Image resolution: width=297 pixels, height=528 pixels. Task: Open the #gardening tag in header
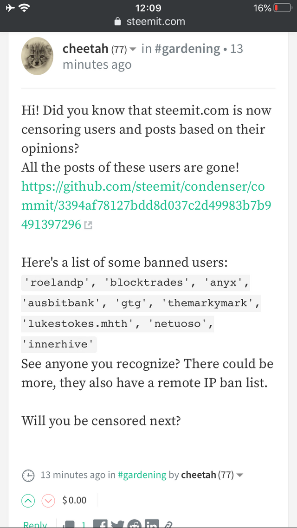pyautogui.click(x=187, y=49)
